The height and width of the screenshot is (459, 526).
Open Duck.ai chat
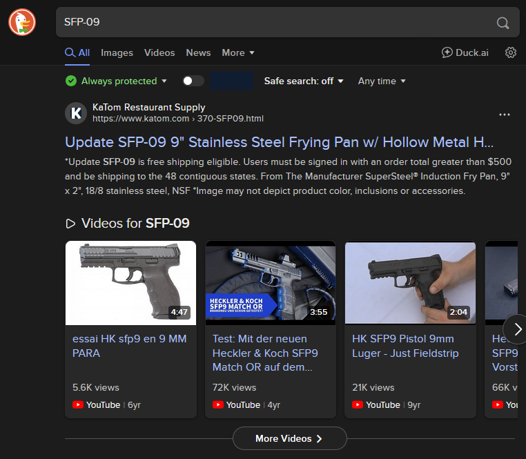click(465, 52)
